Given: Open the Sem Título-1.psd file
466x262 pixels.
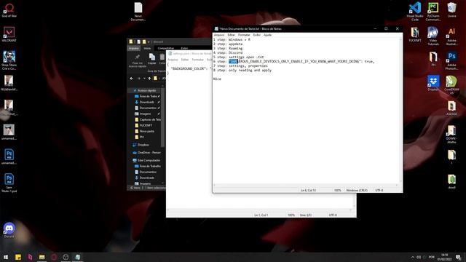Looking at the screenshot, I should click(9, 183).
